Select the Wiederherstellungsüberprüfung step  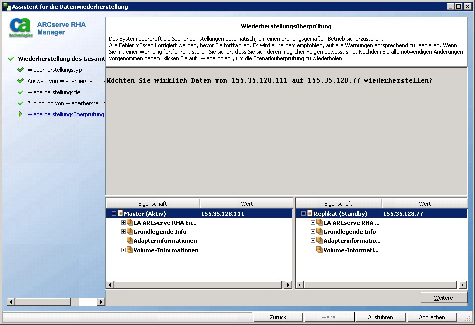click(x=65, y=114)
